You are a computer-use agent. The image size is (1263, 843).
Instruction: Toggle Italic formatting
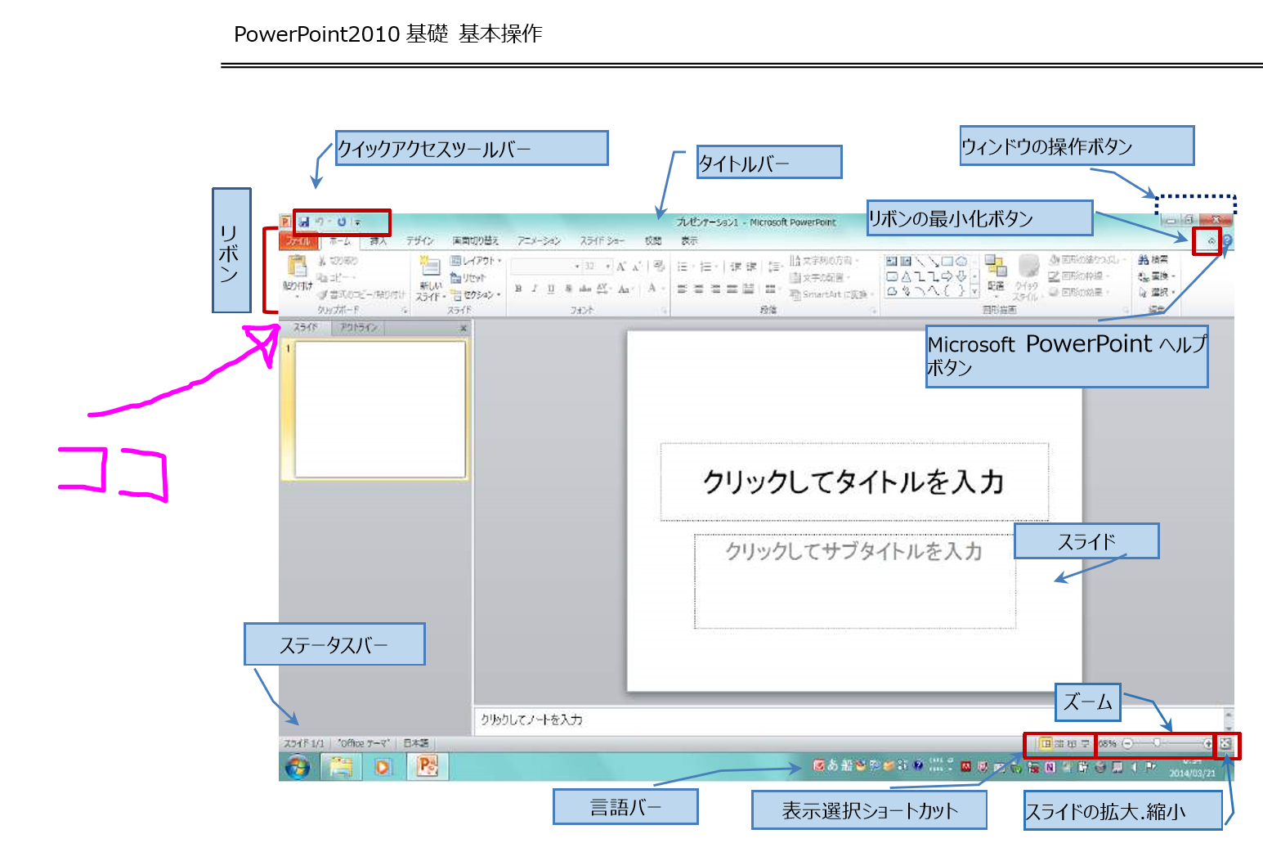535,289
